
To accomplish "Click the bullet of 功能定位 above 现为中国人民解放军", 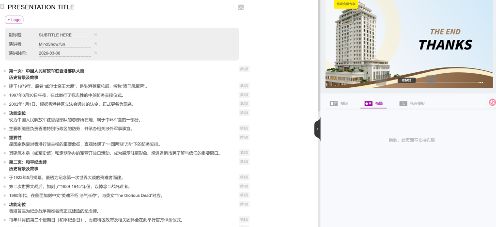I will [4, 113].
